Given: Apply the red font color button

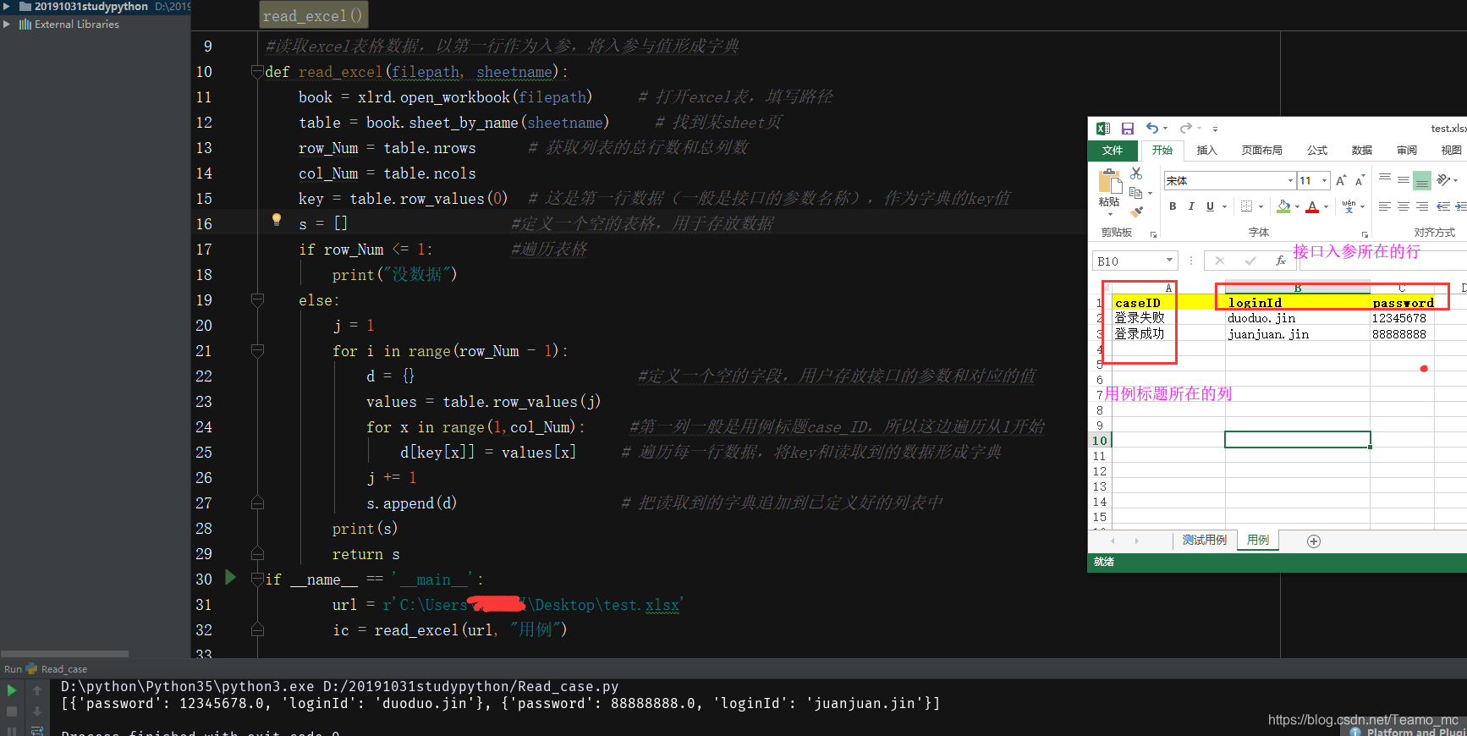Looking at the screenshot, I should pyautogui.click(x=1312, y=206).
